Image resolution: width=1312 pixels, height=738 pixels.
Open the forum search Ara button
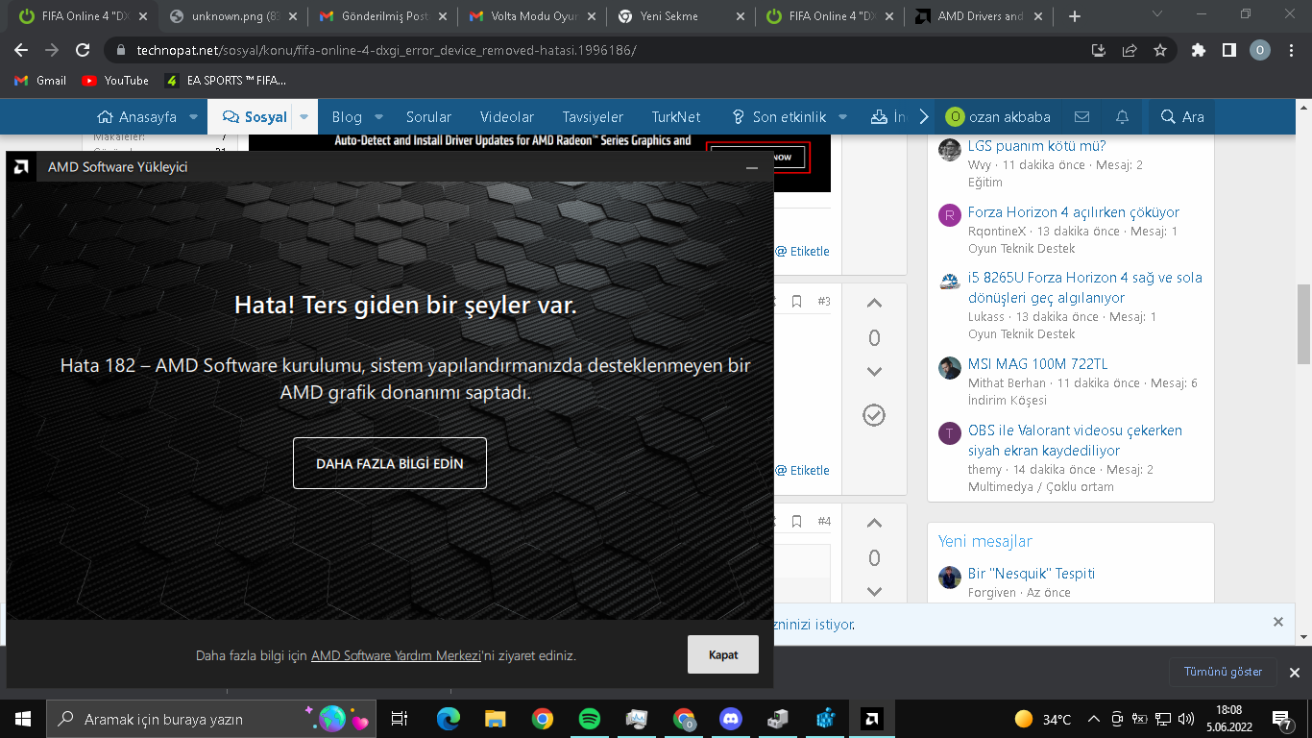click(1182, 117)
